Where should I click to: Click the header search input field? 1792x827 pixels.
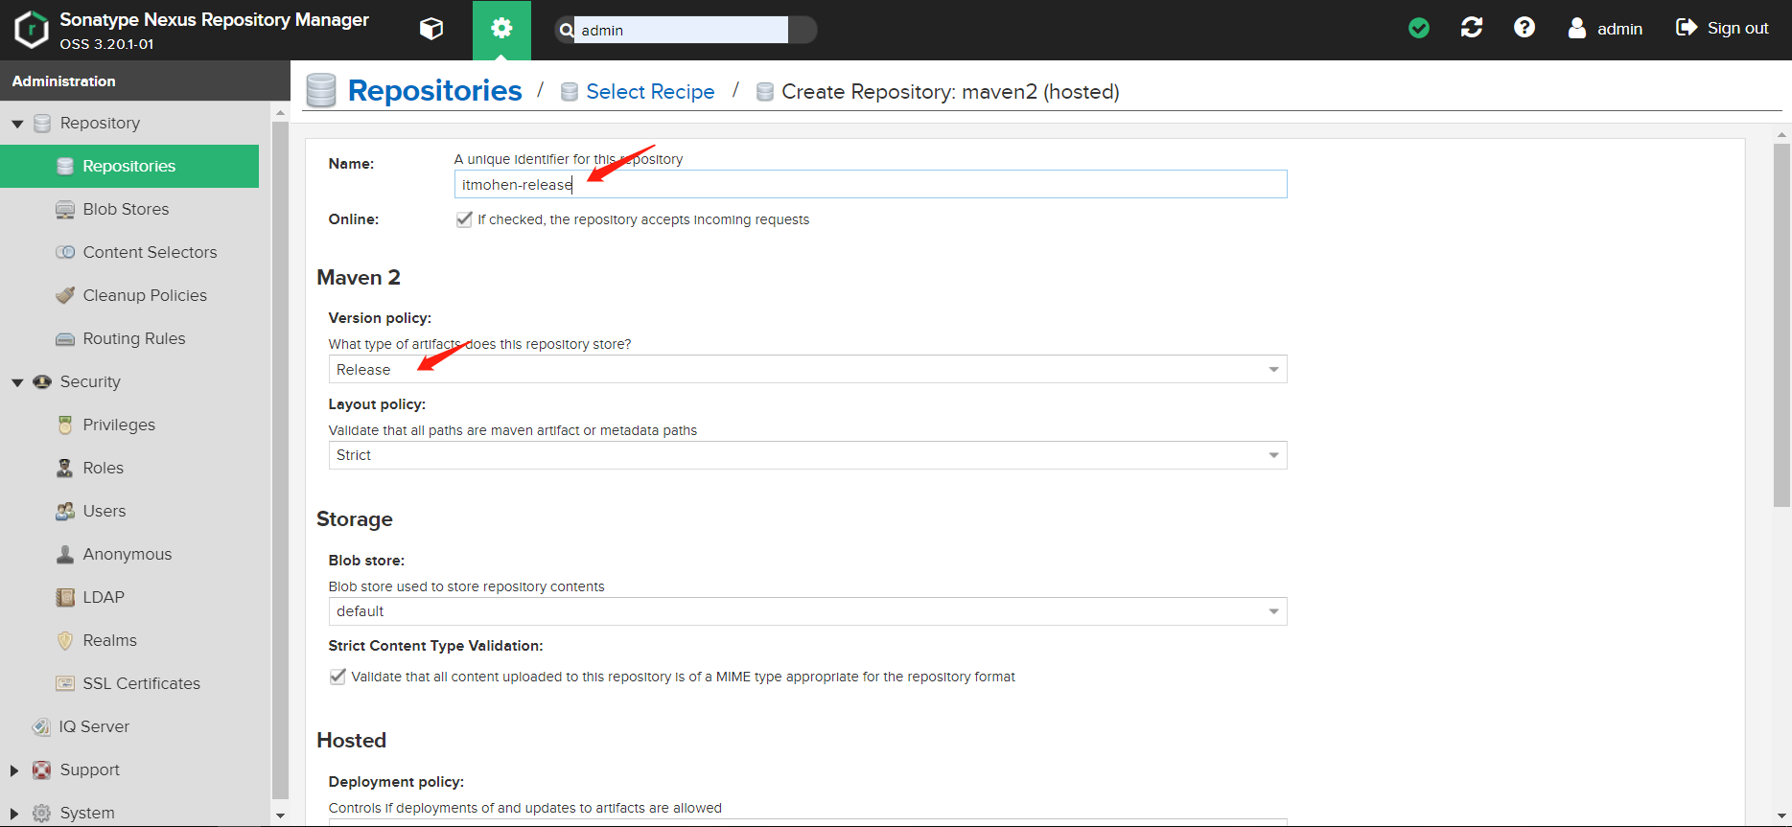(x=681, y=30)
